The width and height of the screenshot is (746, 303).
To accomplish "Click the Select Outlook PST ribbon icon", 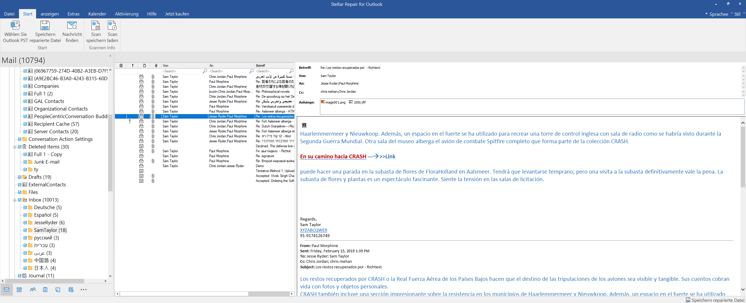I will click(x=15, y=26).
